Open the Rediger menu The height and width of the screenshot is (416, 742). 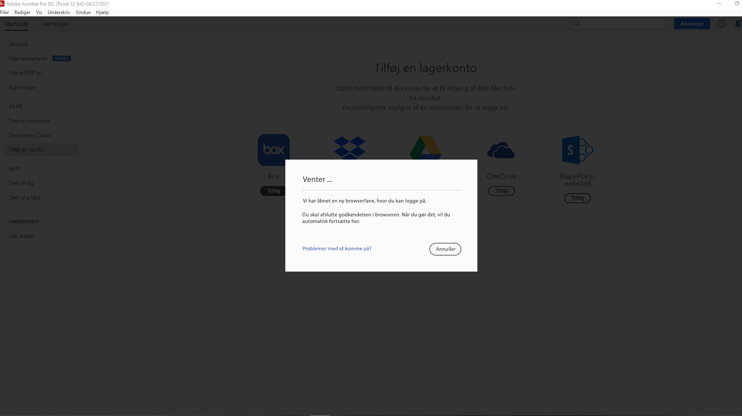[22, 12]
